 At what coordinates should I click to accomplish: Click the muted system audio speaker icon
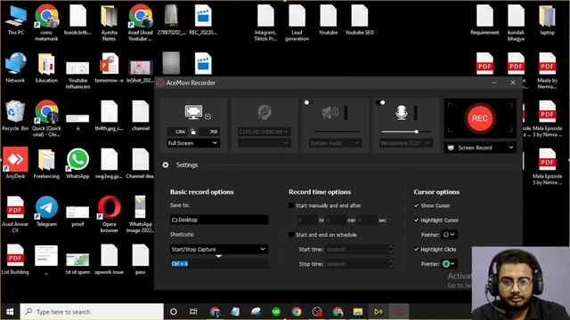[330, 113]
